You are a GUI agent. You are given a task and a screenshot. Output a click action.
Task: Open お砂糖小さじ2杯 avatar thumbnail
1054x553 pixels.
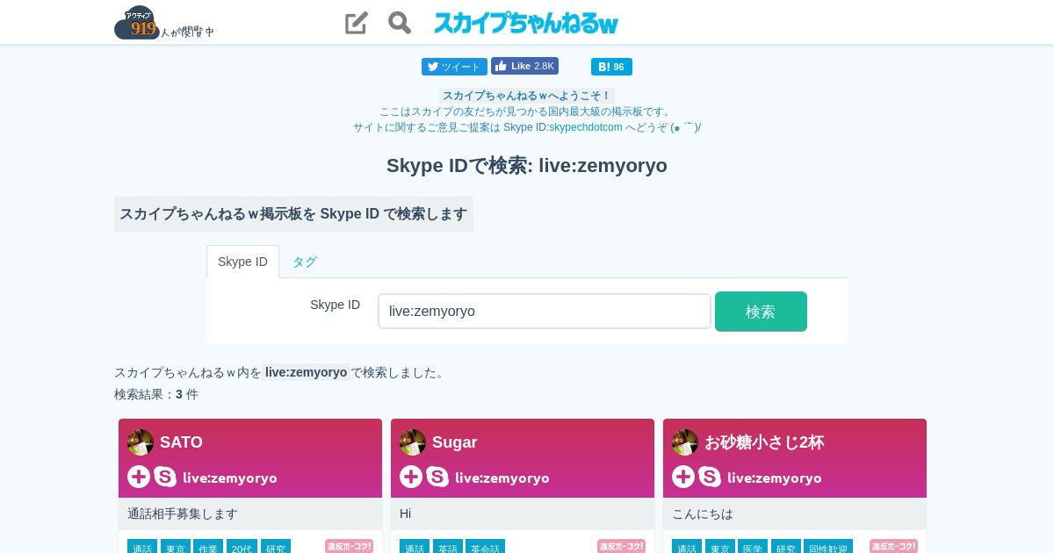pyautogui.click(x=685, y=442)
